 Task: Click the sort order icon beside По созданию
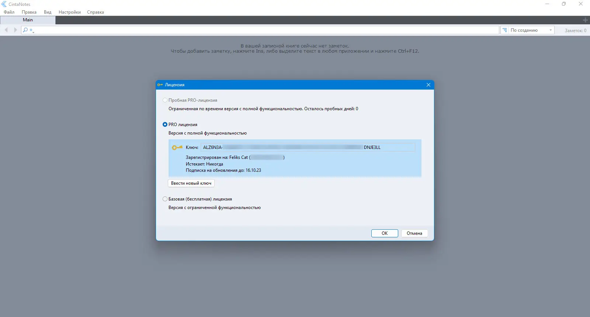(x=505, y=30)
